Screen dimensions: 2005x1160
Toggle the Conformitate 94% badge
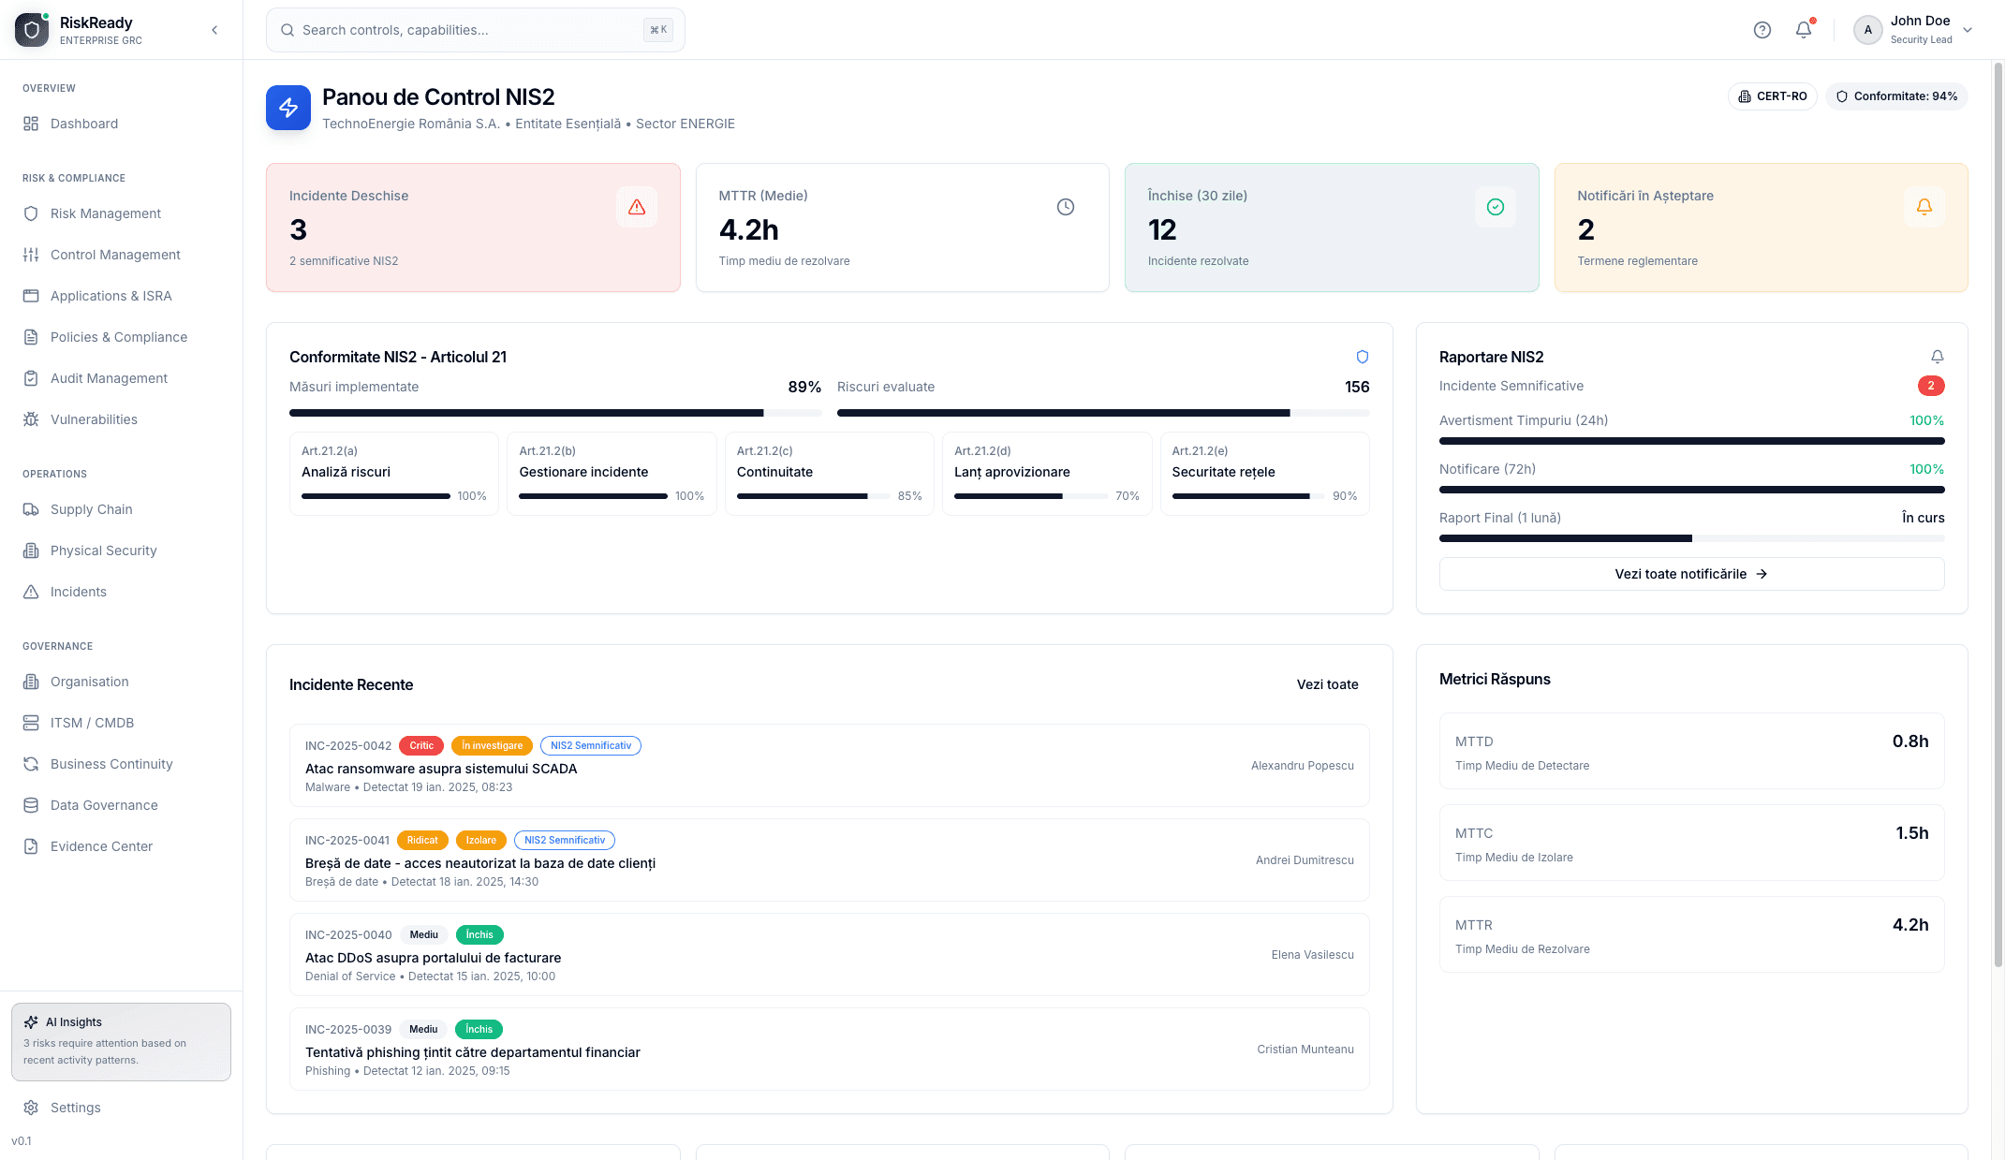1895,95
